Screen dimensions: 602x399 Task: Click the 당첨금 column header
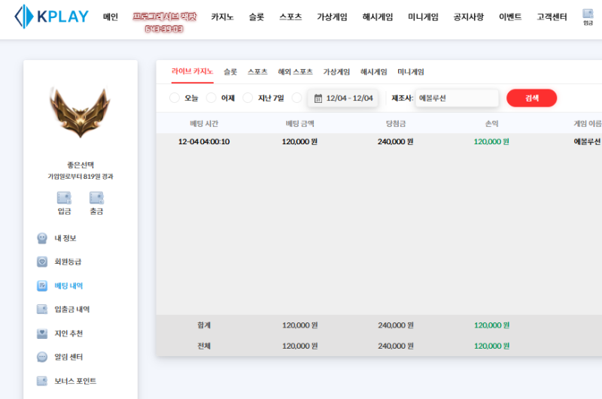pos(396,123)
